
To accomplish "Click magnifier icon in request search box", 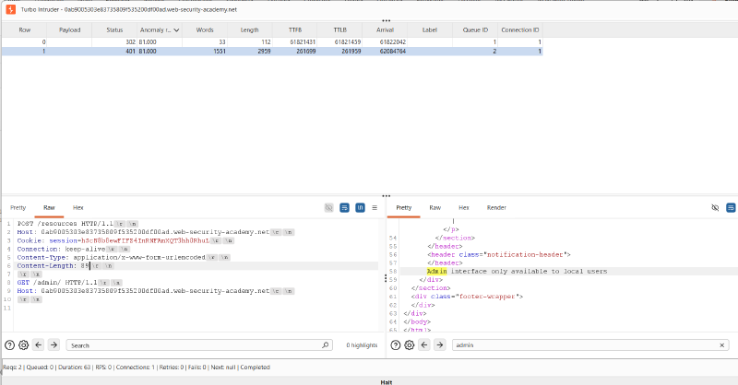I will (325, 345).
